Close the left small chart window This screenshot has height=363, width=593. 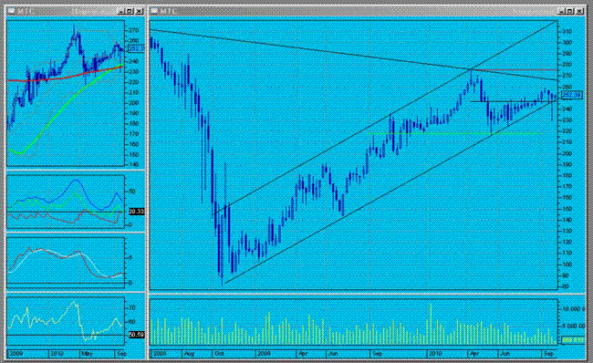pos(139,11)
